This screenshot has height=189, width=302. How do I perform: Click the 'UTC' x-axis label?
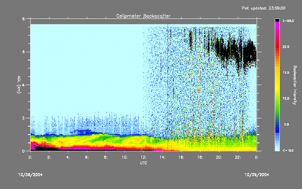143,163
